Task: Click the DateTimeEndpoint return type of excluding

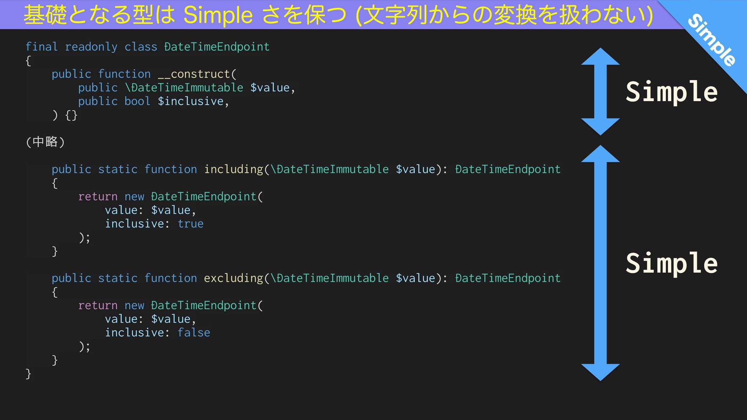Action: pyautogui.click(x=508, y=278)
